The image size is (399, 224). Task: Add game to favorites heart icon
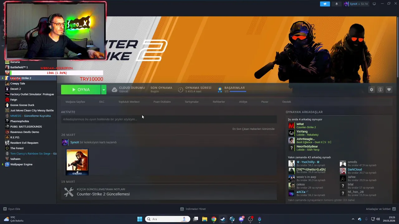click(389, 90)
